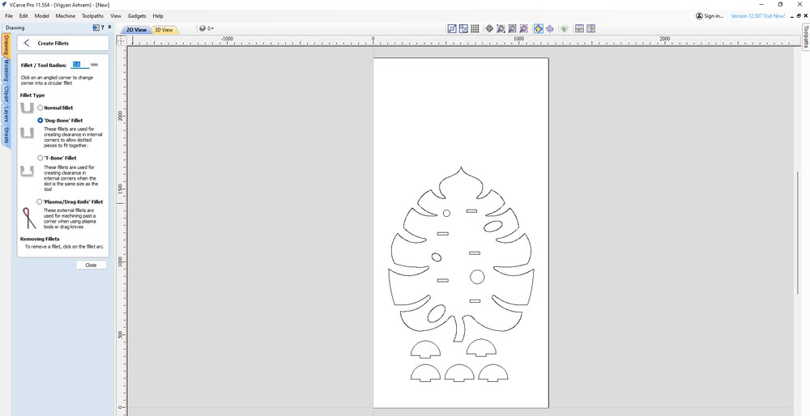810x416 pixels.
Task: Click the Dog-Bone fillet illustration icon
Action: 27,134
